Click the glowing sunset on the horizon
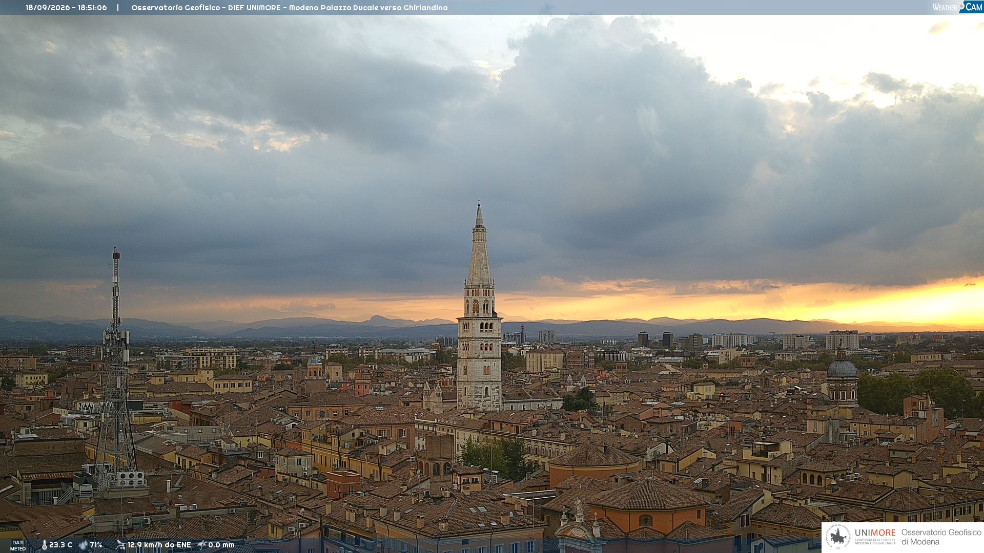 pos(897,305)
